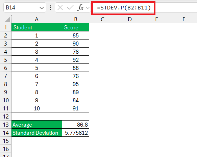Select the cell for student 1 in column A

coord(37,35)
